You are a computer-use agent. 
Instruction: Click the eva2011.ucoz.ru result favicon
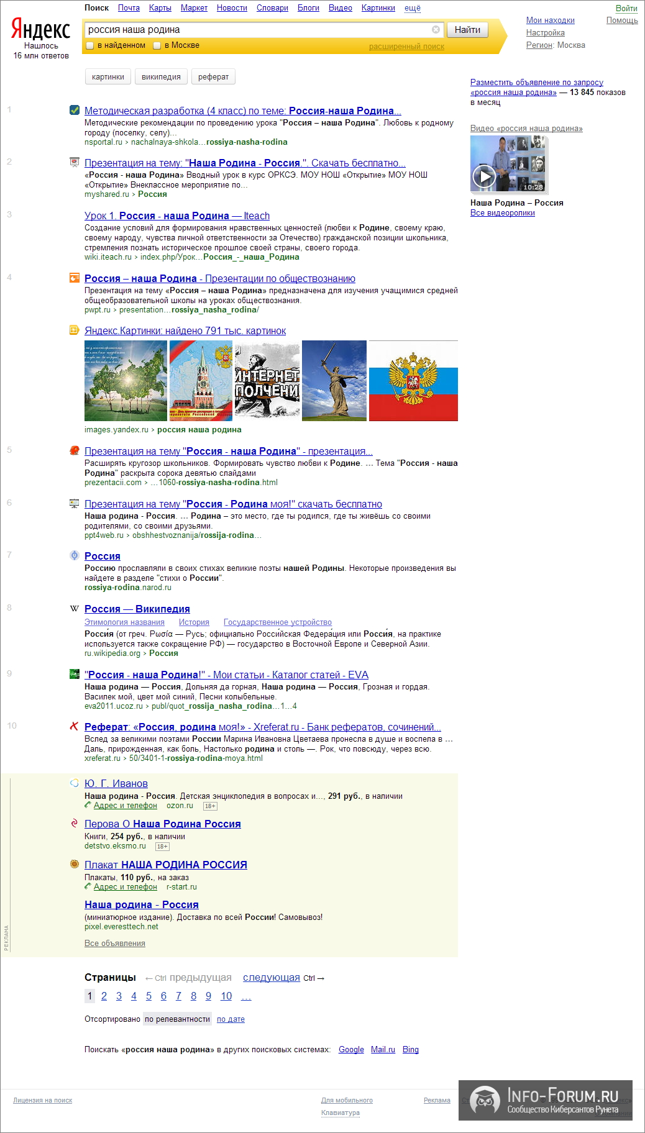(75, 674)
